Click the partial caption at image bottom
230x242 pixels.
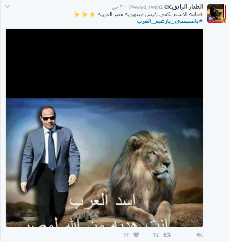coord(97,223)
